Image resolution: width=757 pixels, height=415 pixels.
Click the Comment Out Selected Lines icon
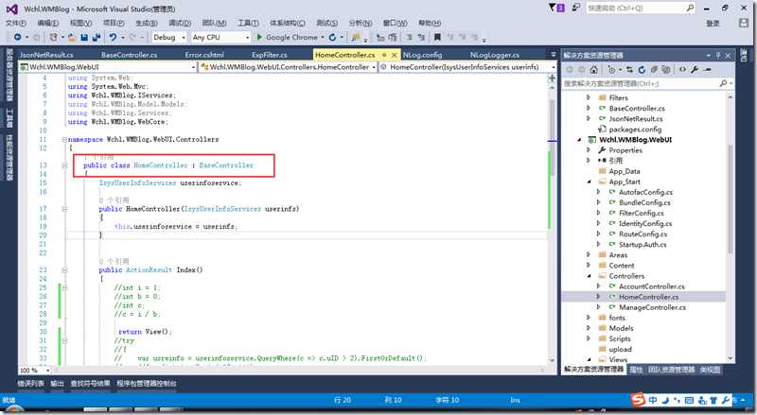point(409,37)
